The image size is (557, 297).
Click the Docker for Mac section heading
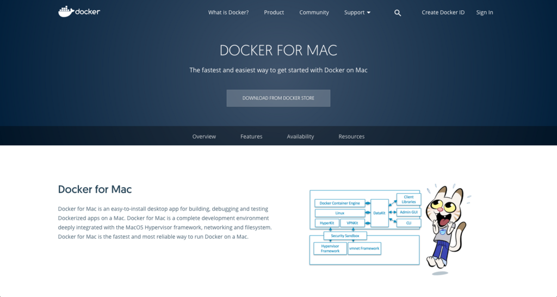[x=95, y=189]
